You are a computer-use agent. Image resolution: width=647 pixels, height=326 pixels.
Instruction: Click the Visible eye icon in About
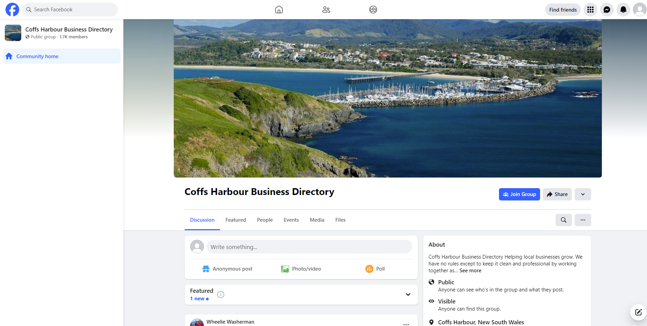point(431,301)
